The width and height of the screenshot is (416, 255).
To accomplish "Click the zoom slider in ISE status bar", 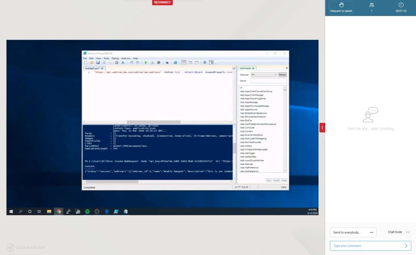I will point(258,187).
